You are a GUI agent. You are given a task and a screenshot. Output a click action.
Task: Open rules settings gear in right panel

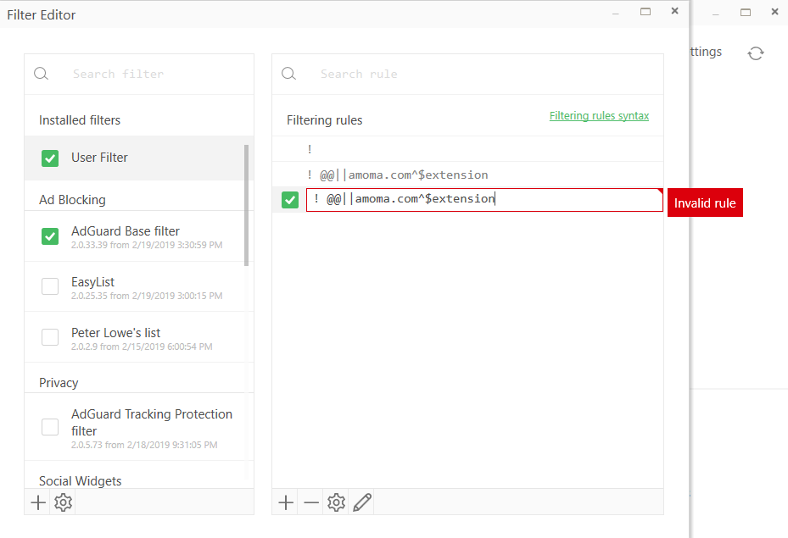click(336, 502)
